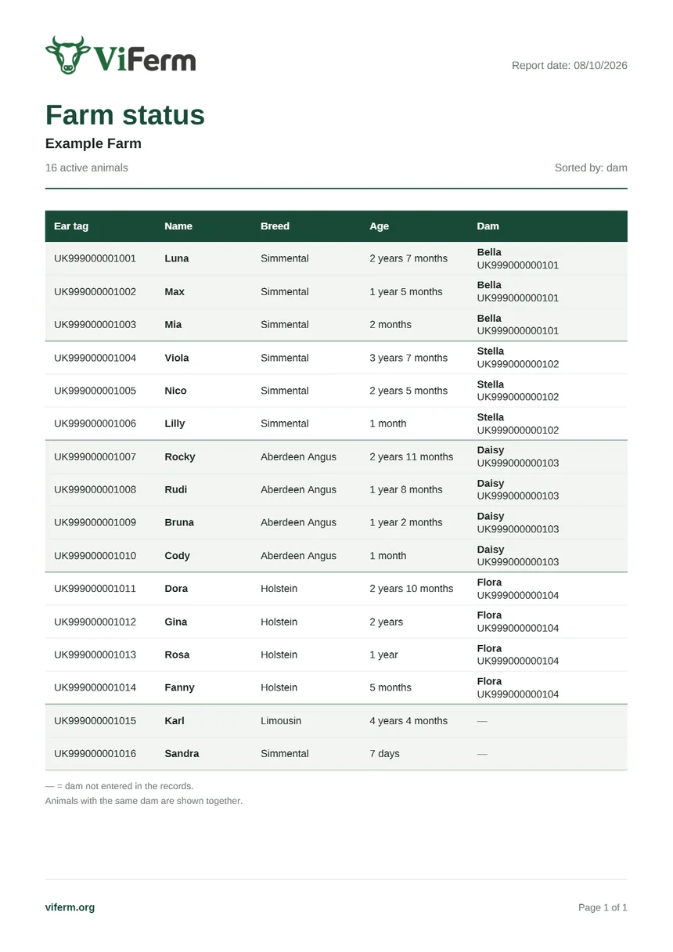Click the name Viola
The width and height of the screenshot is (673, 952).
177,358
